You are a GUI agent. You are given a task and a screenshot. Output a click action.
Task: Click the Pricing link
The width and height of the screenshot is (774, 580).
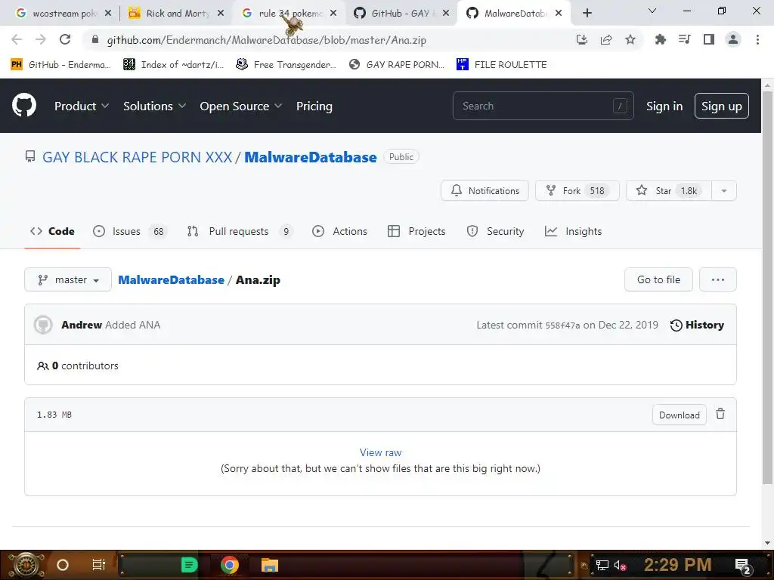click(x=314, y=106)
